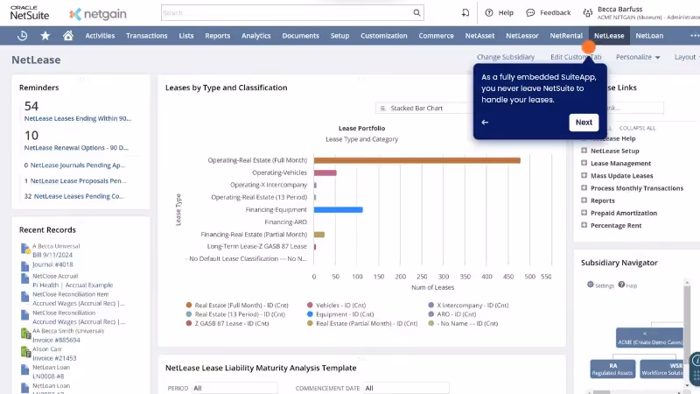Viewport: 700px width, 394px height.
Task: Toggle Real Estate (Full Month) legend swatch
Action: 189,305
